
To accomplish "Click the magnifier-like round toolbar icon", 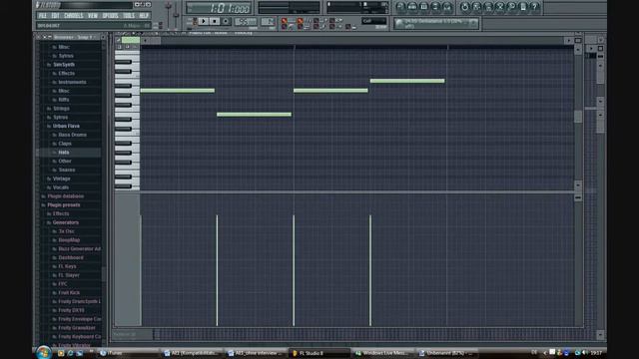I will pyautogui.click(x=512, y=7).
